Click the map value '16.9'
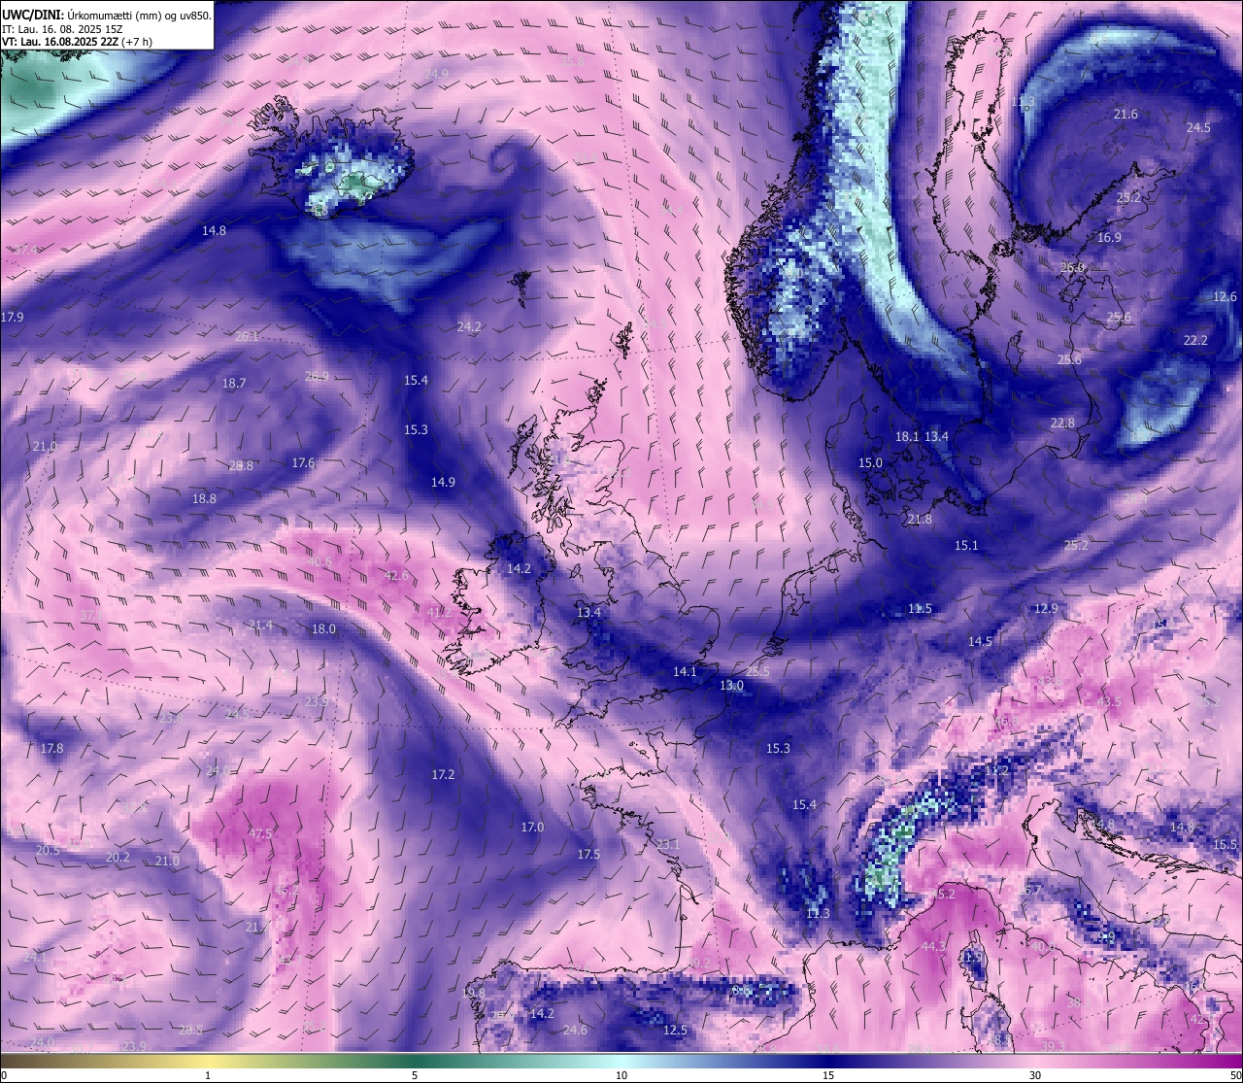Screen dimensions: 1243x1083 (x=1109, y=238)
